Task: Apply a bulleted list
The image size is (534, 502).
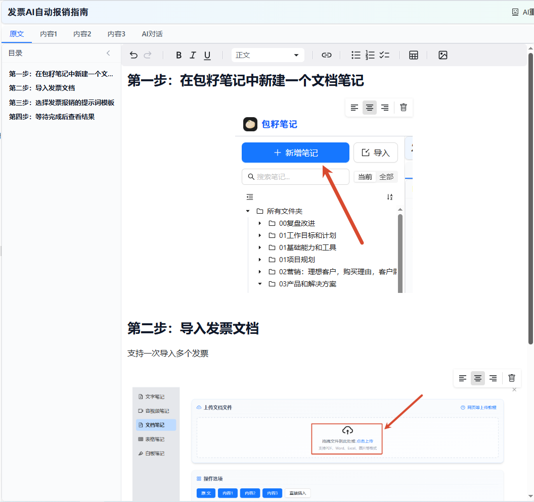Action: [356, 55]
